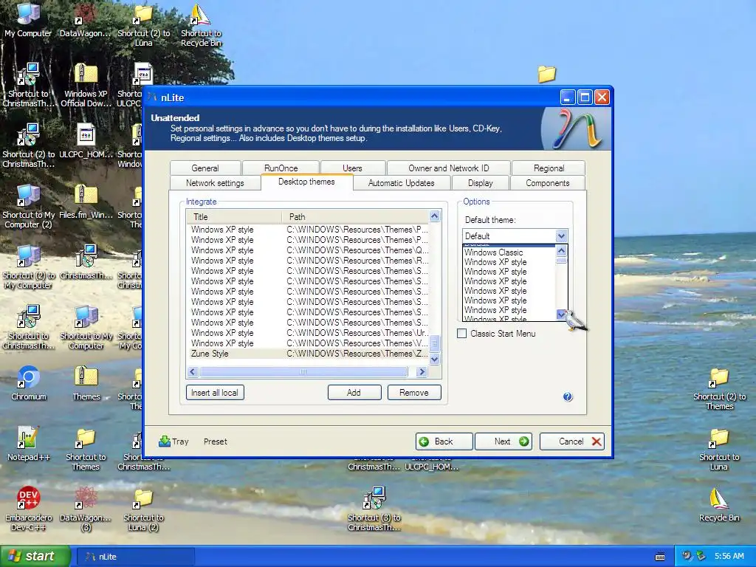Select the row with path ending Themes\V...
Screen dimensions: 756x567
point(308,343)
